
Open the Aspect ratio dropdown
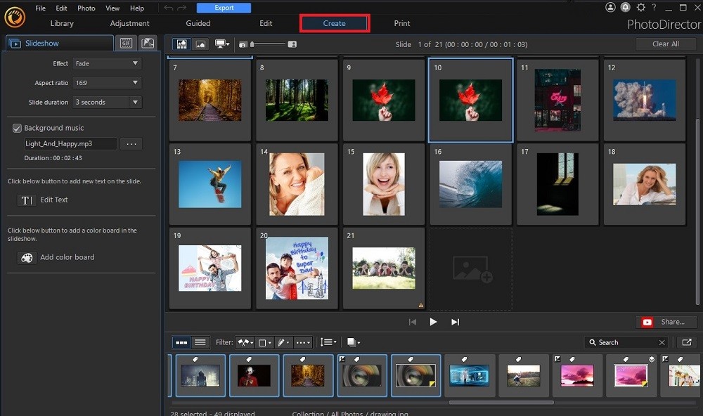[106, 82]
